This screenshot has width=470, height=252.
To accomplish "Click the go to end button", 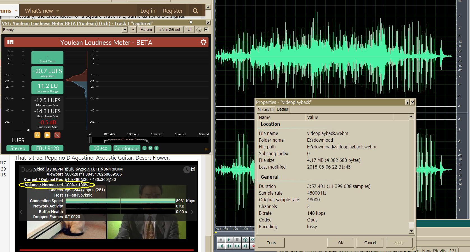I will coord(245,246).
